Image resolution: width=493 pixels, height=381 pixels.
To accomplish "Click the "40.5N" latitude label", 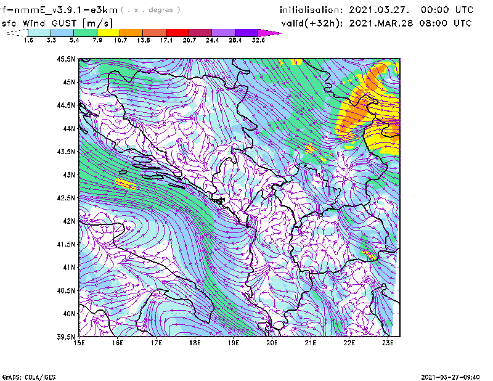I will [66, 290].
